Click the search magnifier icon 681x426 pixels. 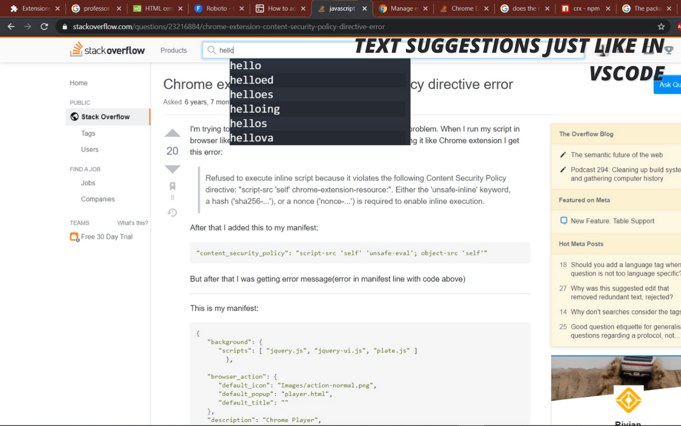[211, 50]
